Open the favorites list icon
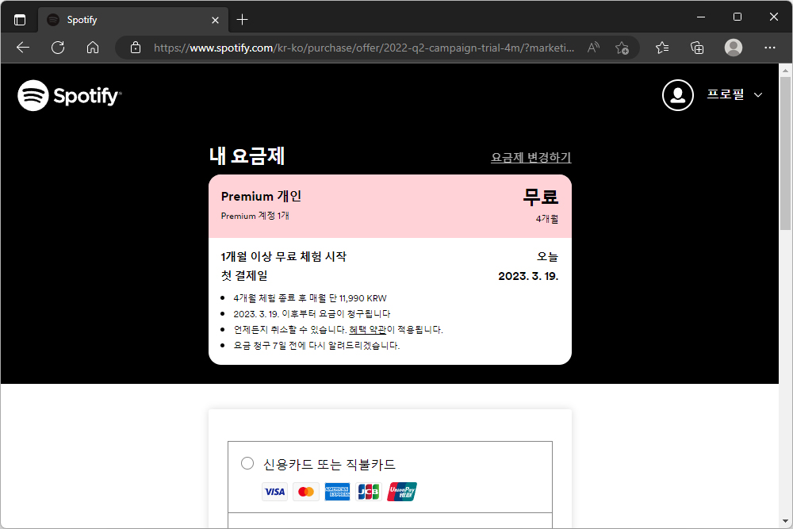Image resolution: width=793 pixels, height=529 pixels. point(662,48)
